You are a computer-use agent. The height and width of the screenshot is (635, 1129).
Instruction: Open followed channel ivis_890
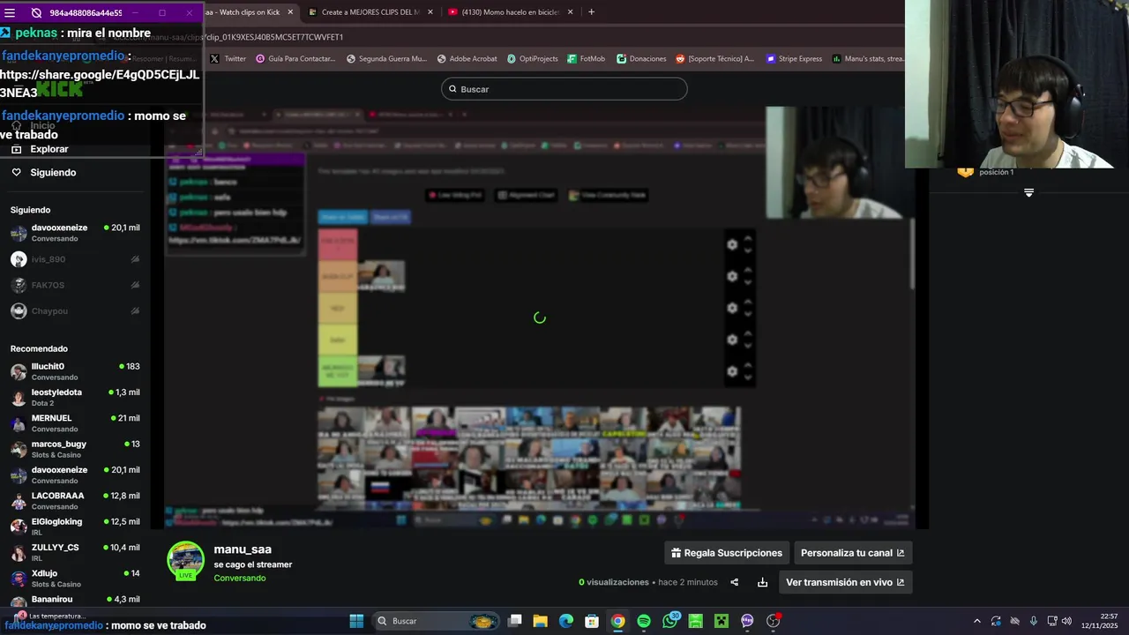[75, 259]
